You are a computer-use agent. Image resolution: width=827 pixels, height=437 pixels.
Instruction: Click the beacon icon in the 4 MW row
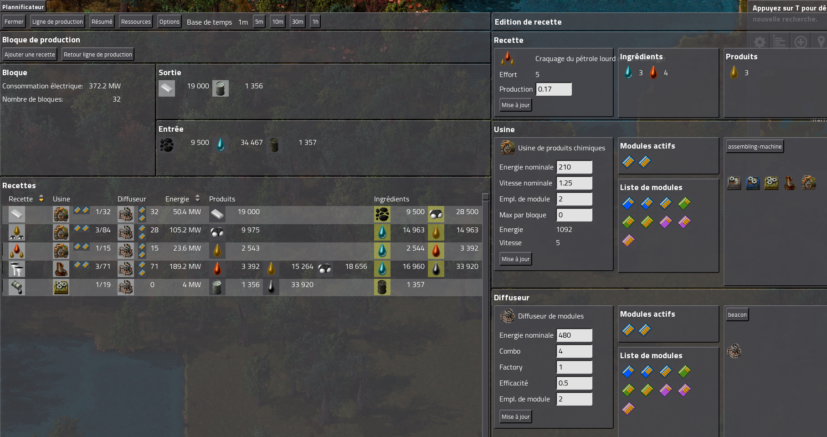tap(126, 287)
